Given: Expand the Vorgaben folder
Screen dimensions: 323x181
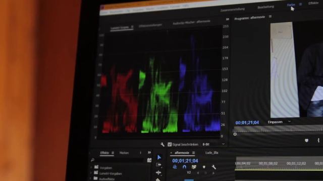Looking at the screenshot, I should point(91,167).
